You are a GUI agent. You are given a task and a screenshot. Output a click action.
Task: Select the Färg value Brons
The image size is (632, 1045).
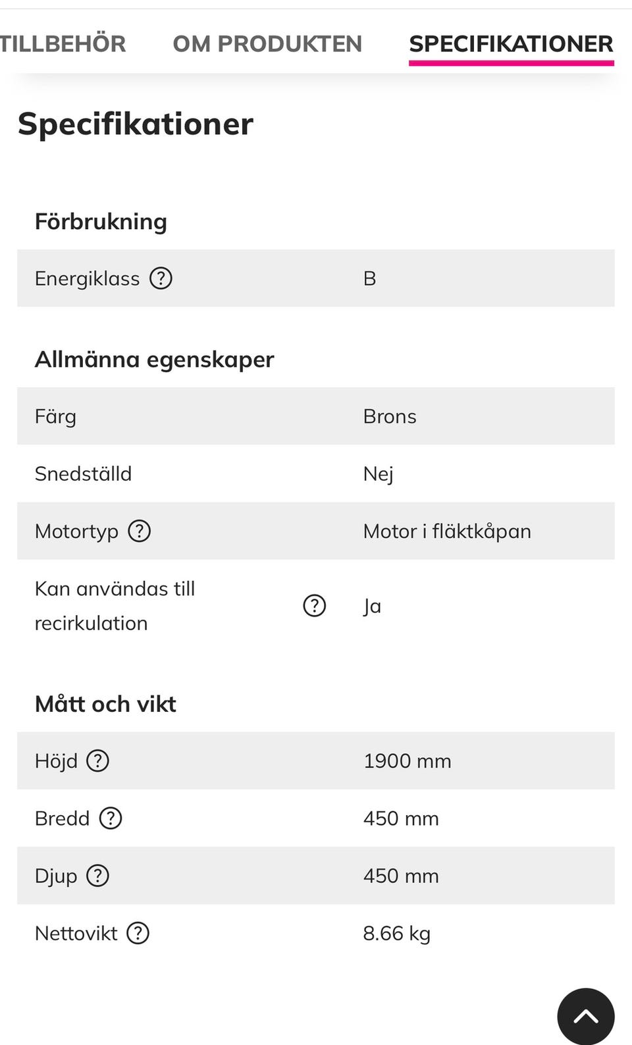click(x=390, y=416)
